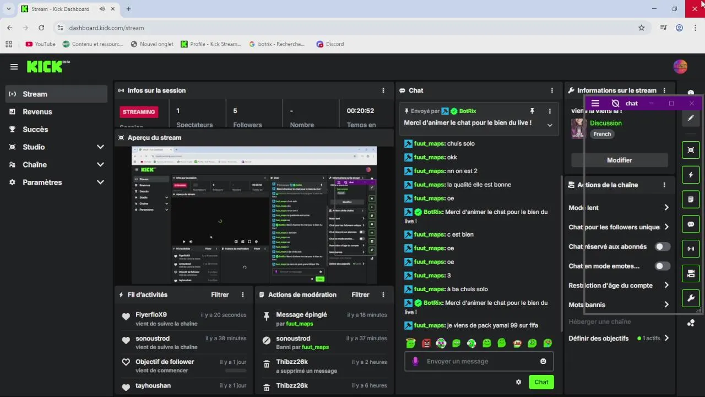Image resolution: width=705 pixels, height=397 pixels.
Task: Open Actions de la chaîne three-dot menu
Action: point(664,185)
